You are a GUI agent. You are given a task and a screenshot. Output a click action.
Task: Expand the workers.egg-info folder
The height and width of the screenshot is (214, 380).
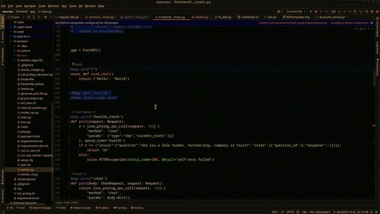[x=14, y=60]
